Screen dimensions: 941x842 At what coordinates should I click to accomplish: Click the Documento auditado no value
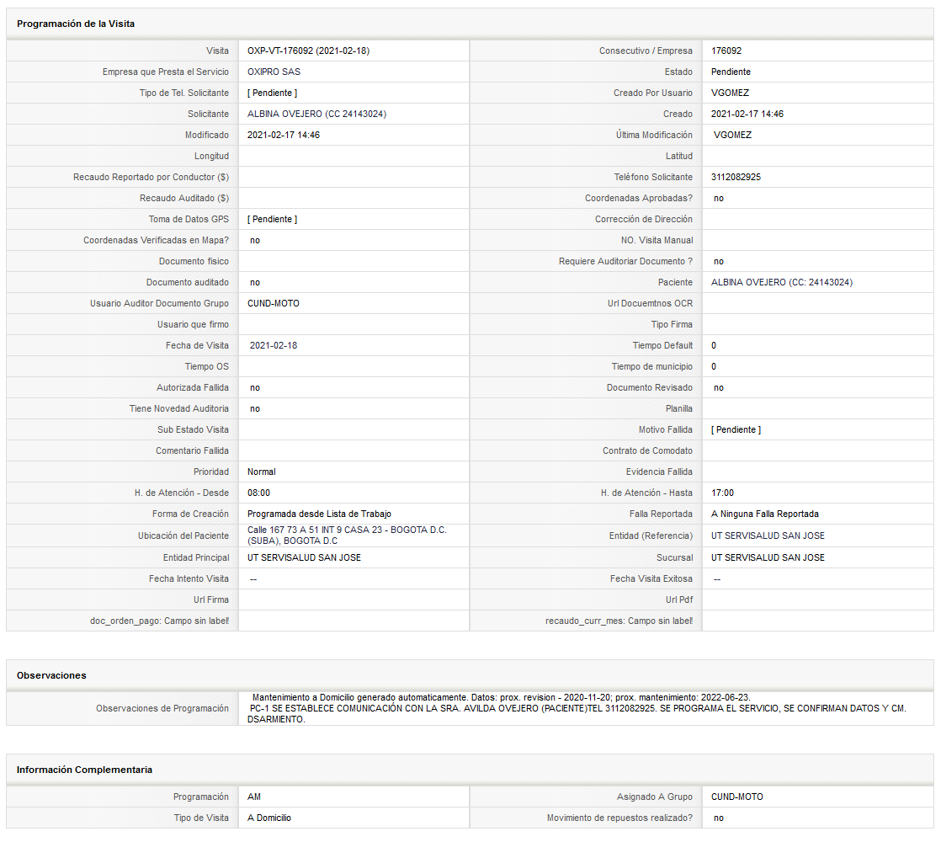pos(254,283)
